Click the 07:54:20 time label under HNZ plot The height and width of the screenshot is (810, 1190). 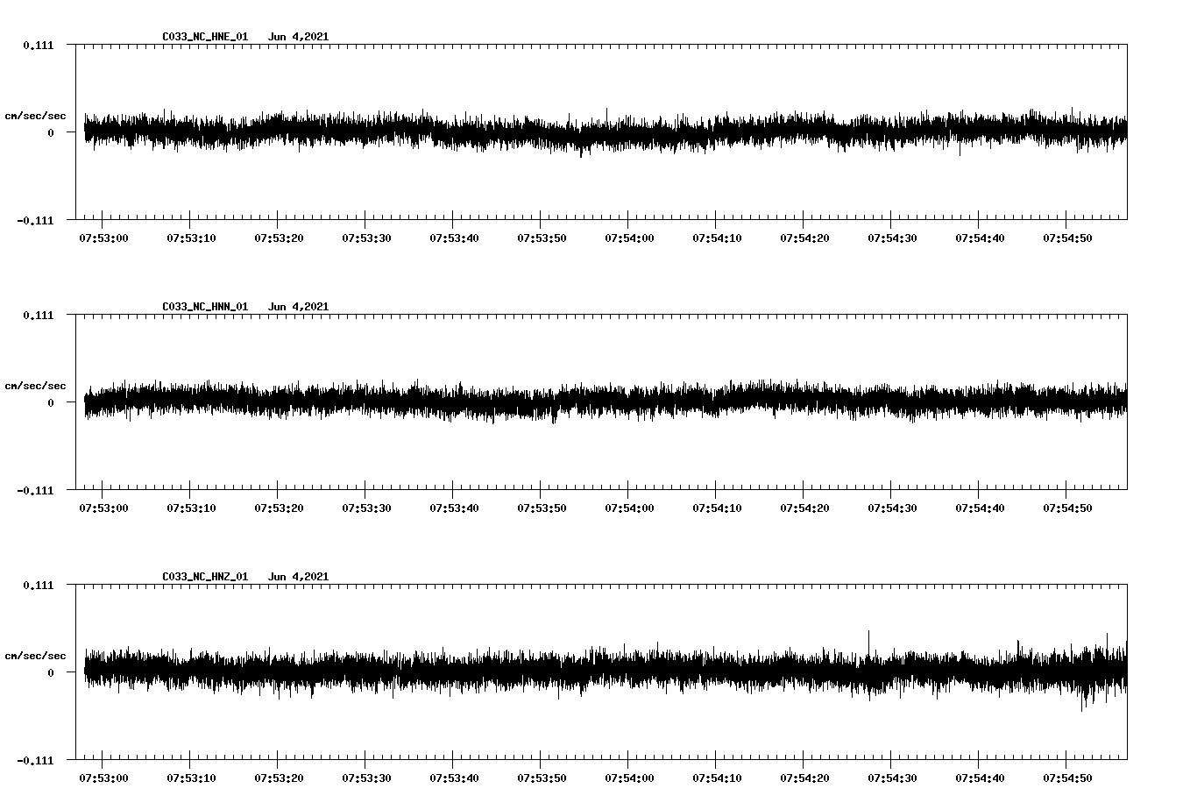tap(804, 778)
